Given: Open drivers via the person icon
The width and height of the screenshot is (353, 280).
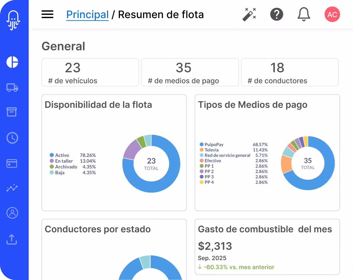Looking at the screenshot, I should point(12,213).
